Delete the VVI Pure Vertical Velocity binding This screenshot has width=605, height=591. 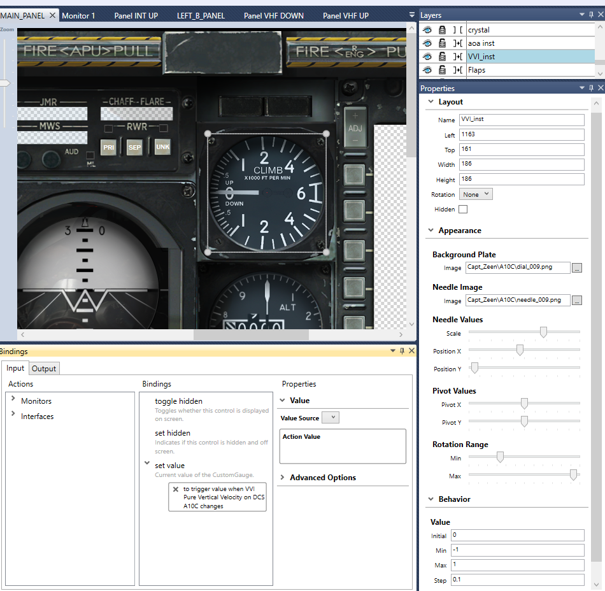[176, 489]
